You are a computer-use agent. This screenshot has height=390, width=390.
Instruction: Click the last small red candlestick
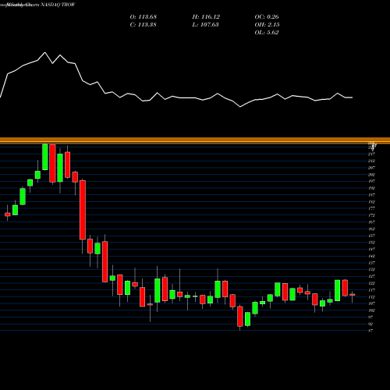click(x=353, y=295)
